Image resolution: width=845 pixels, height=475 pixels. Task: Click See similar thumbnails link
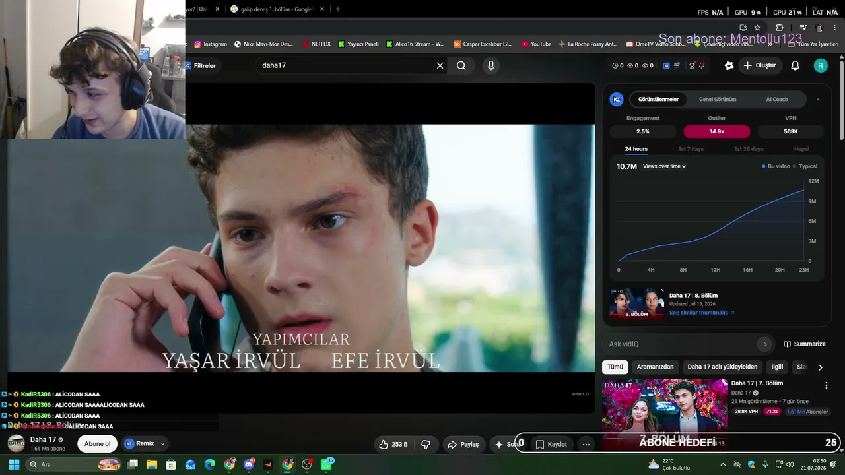[702, 313]
